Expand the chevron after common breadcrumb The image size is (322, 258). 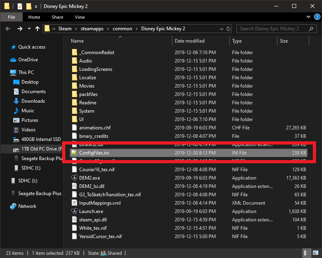[137, 29]
